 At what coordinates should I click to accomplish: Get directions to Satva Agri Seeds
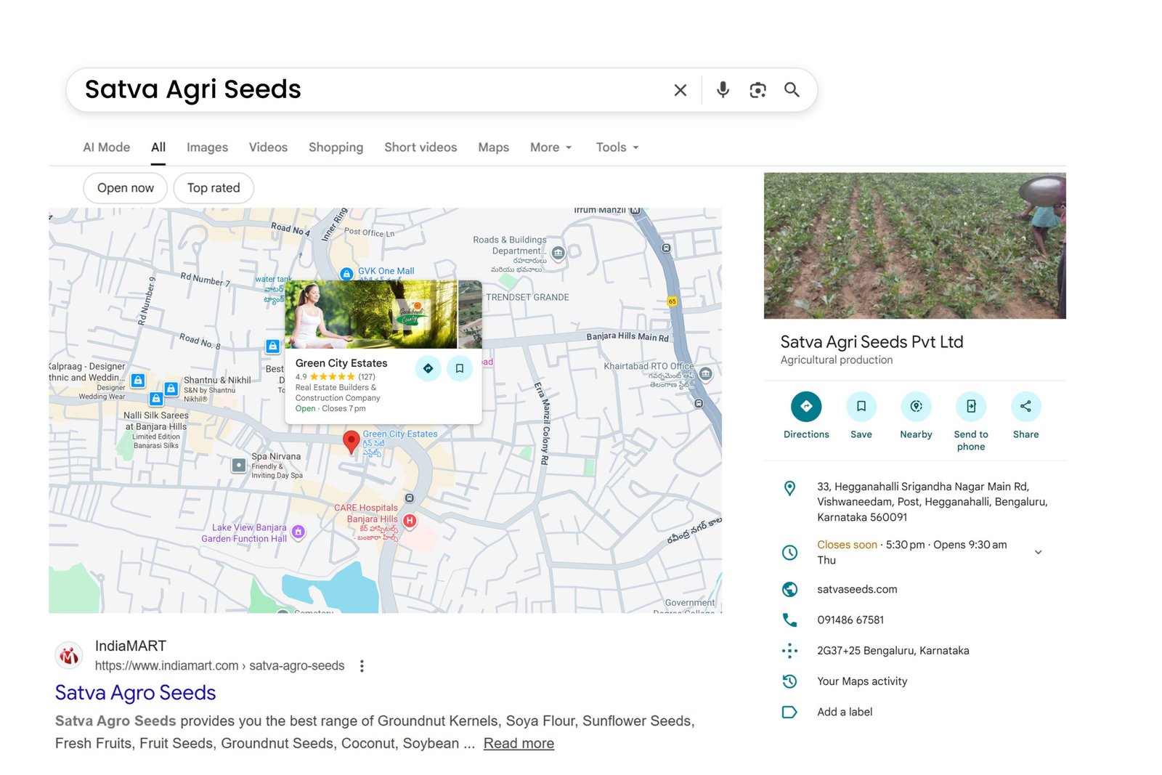click(805, 407)
